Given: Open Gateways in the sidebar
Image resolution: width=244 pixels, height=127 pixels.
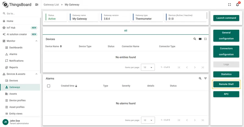Looking at the screenshot, I should click(20, 87).
